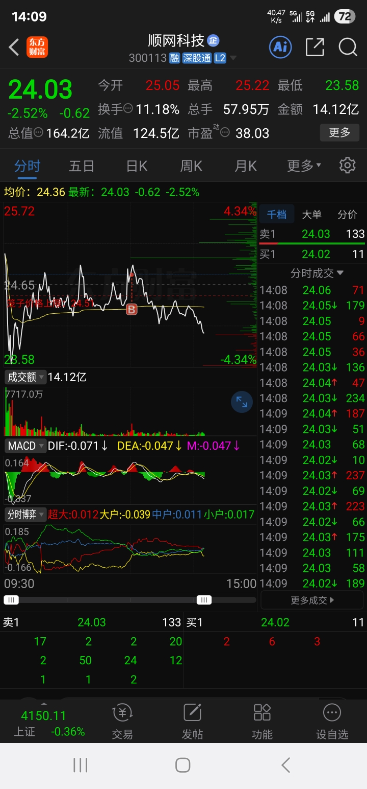Viewport: 367px width, 789px height.
Task: Expand the 上证 index bar arrow
Action: [x=44, y=704]
